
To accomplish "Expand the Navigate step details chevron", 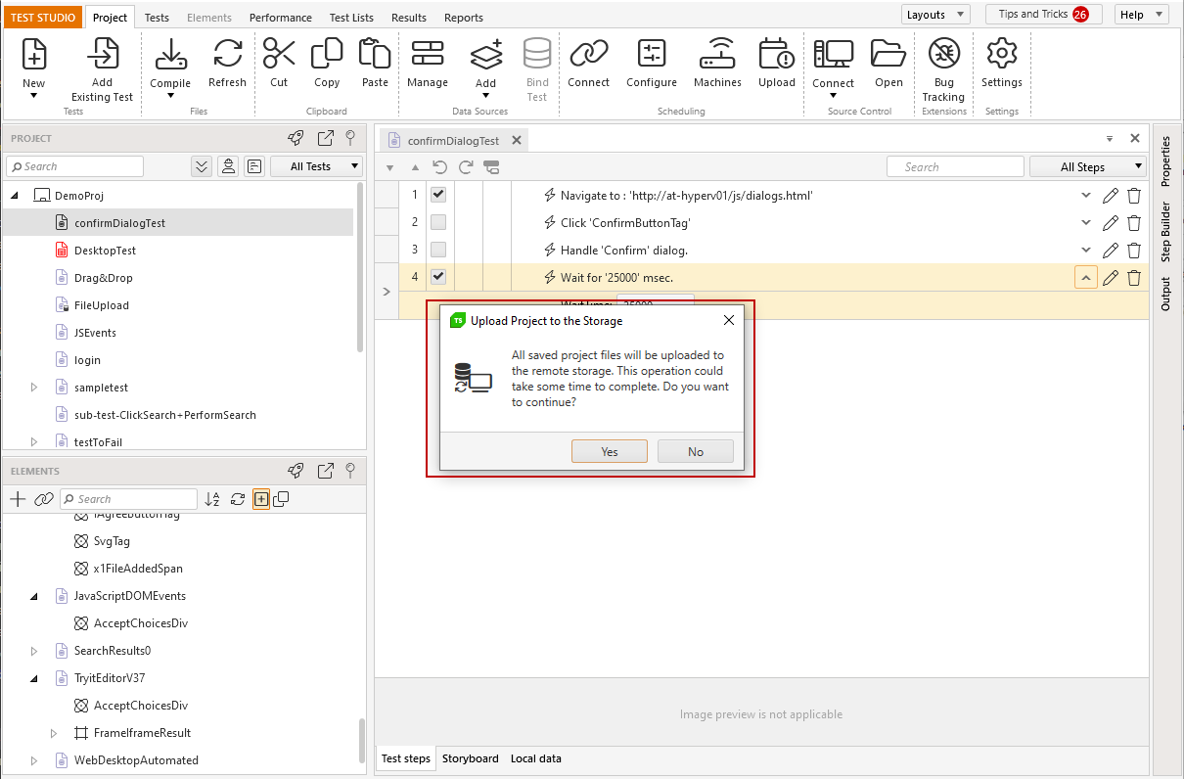I will coord(1085,196).
